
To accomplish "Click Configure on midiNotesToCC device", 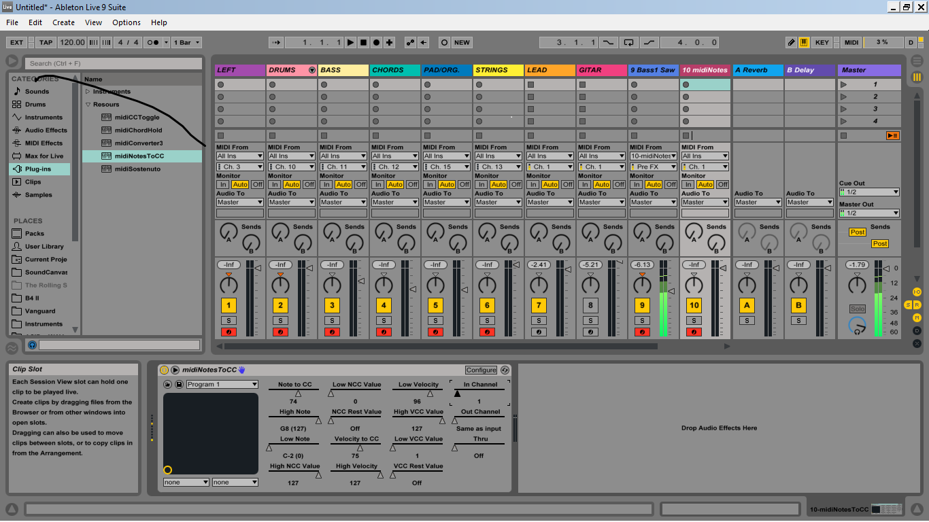I will (x=482, y=370).
